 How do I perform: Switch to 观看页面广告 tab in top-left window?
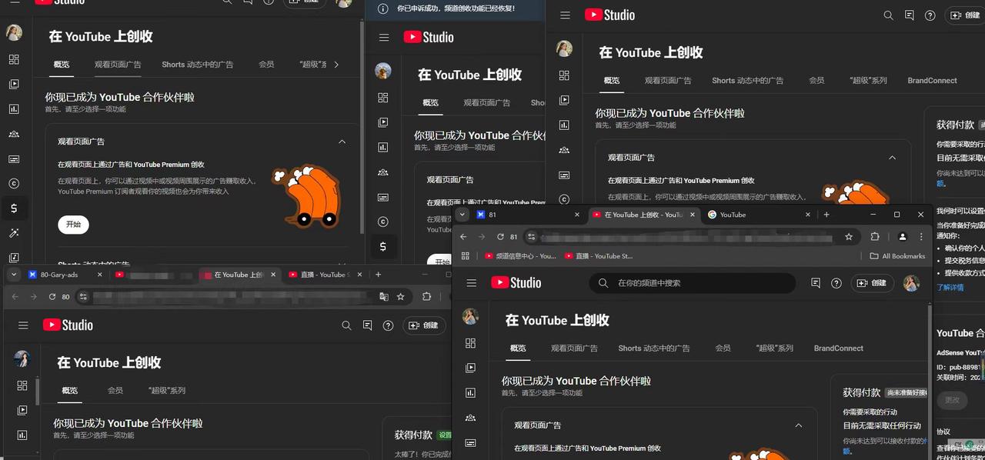pyautogui.click(x=118, y=65)
